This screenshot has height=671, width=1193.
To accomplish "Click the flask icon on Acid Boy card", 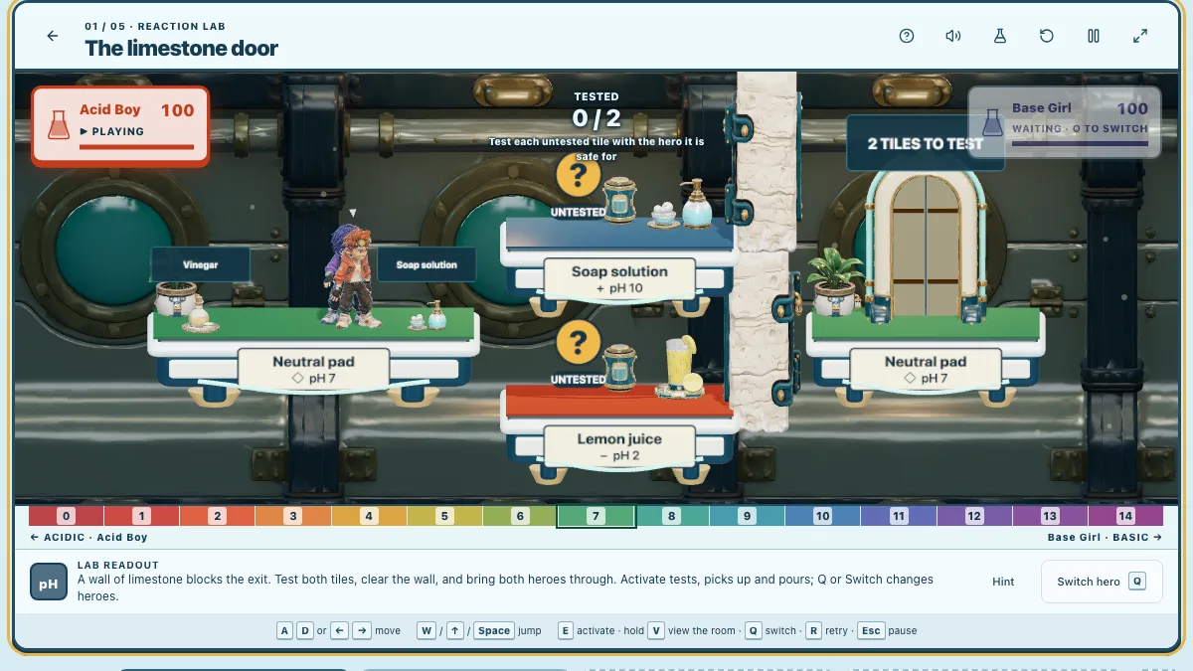I will [x=59, y=124].
